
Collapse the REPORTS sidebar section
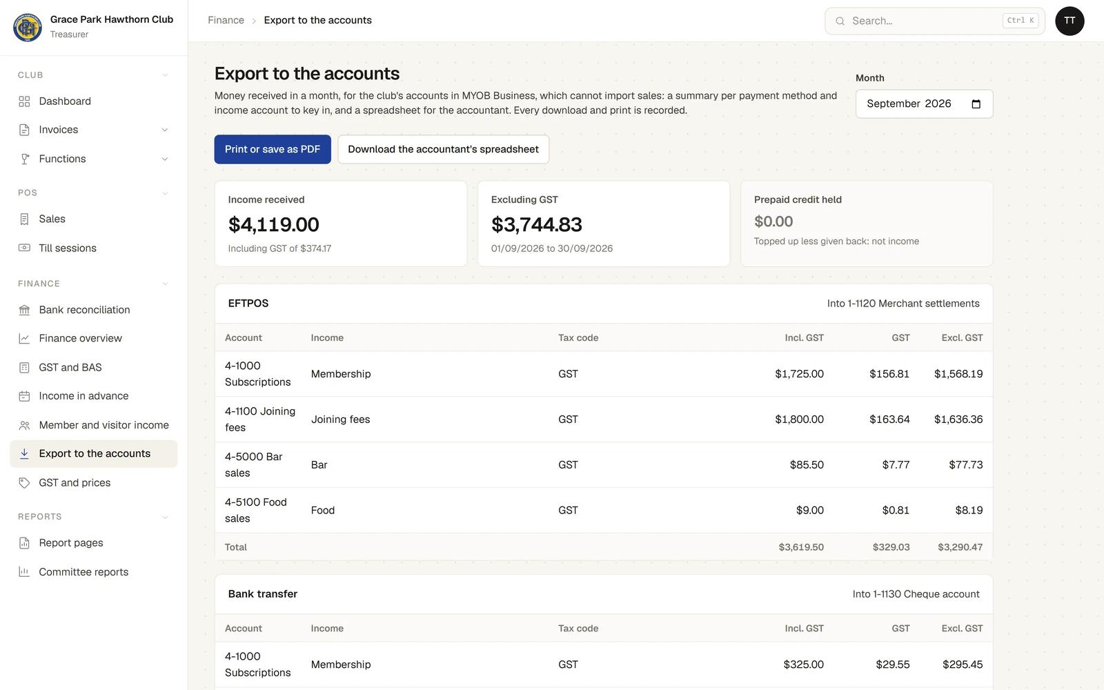[165, 517]
